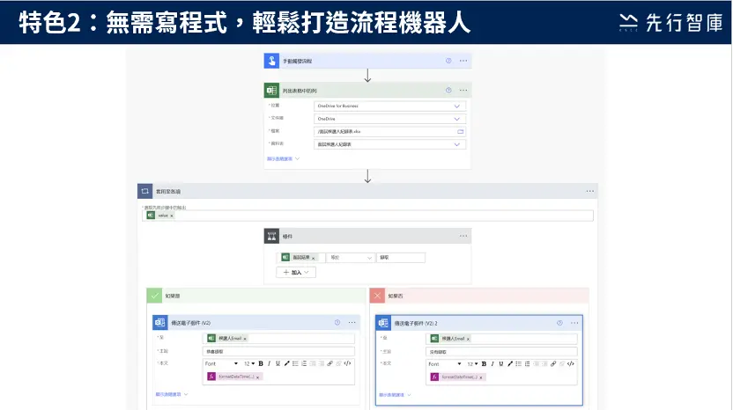Insert numbered list in Send email (V2) 2
The height and width of the screenshot is (410, 733).
click(527, 364)
